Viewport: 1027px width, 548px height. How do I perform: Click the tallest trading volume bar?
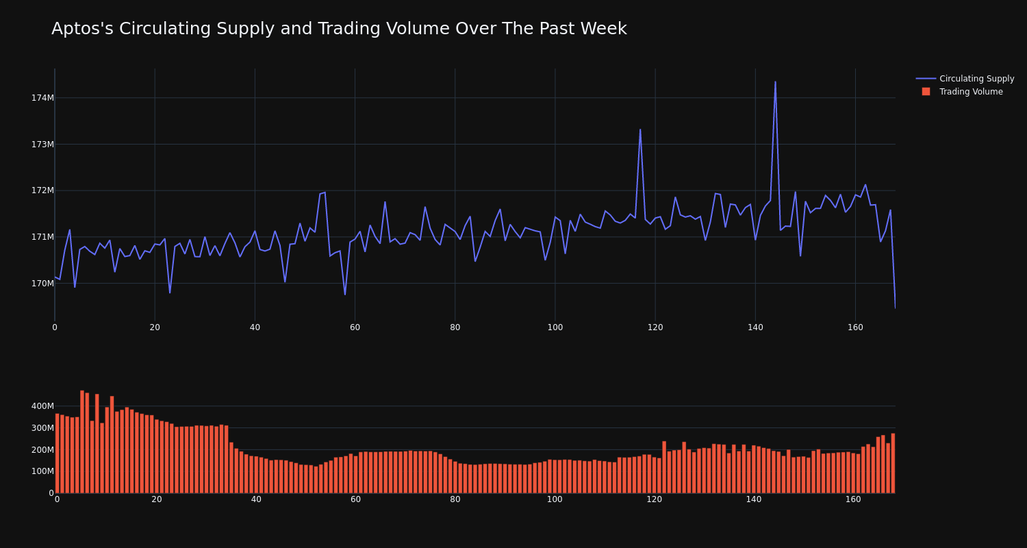82,442
